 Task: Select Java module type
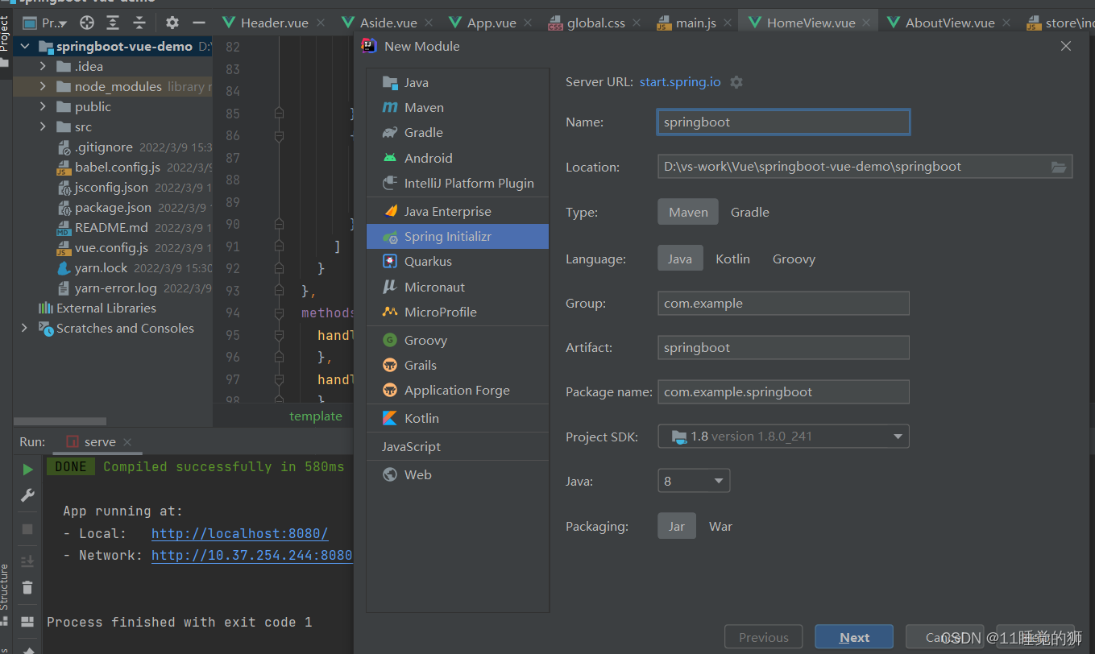(457, 82)
